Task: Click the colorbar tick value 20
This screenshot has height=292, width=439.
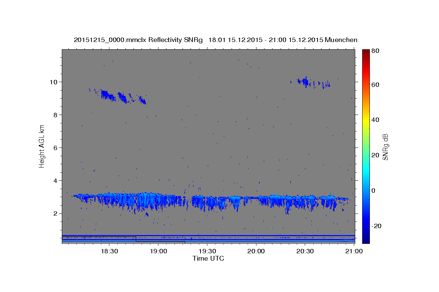Action: 375,155
